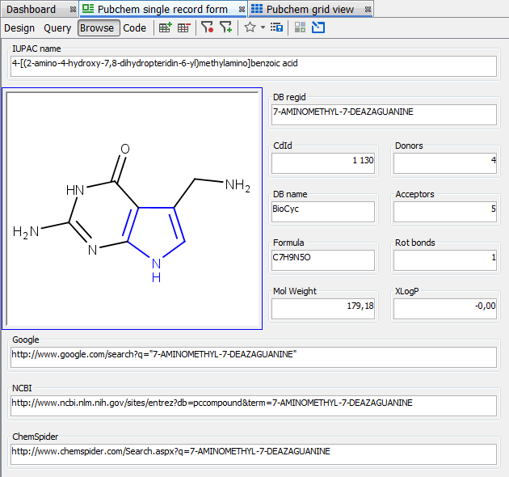Screen dimensions: 509x477
Task: Switch to Query mode
Action: (x=57, y=27)
